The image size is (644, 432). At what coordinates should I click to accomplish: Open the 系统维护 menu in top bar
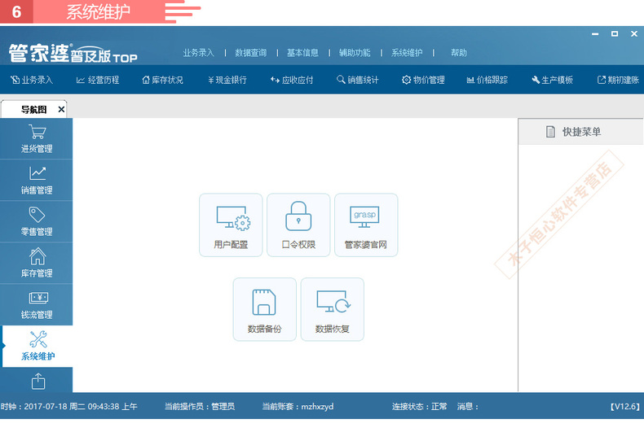pos(407,53)
